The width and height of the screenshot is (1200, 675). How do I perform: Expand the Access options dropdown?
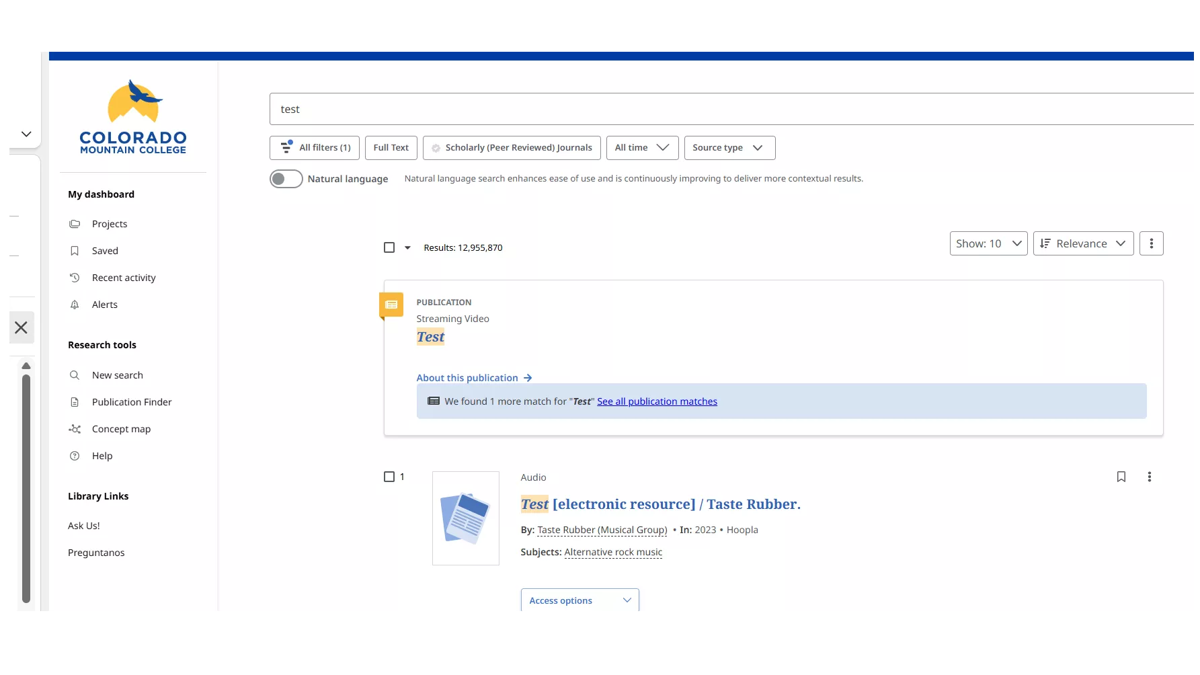tap(579, 600)
